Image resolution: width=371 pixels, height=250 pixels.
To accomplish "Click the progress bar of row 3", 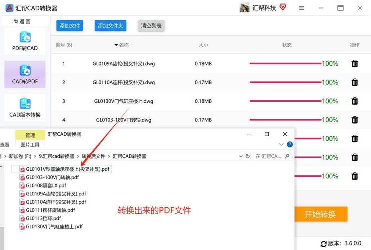I will pos(286,101).
